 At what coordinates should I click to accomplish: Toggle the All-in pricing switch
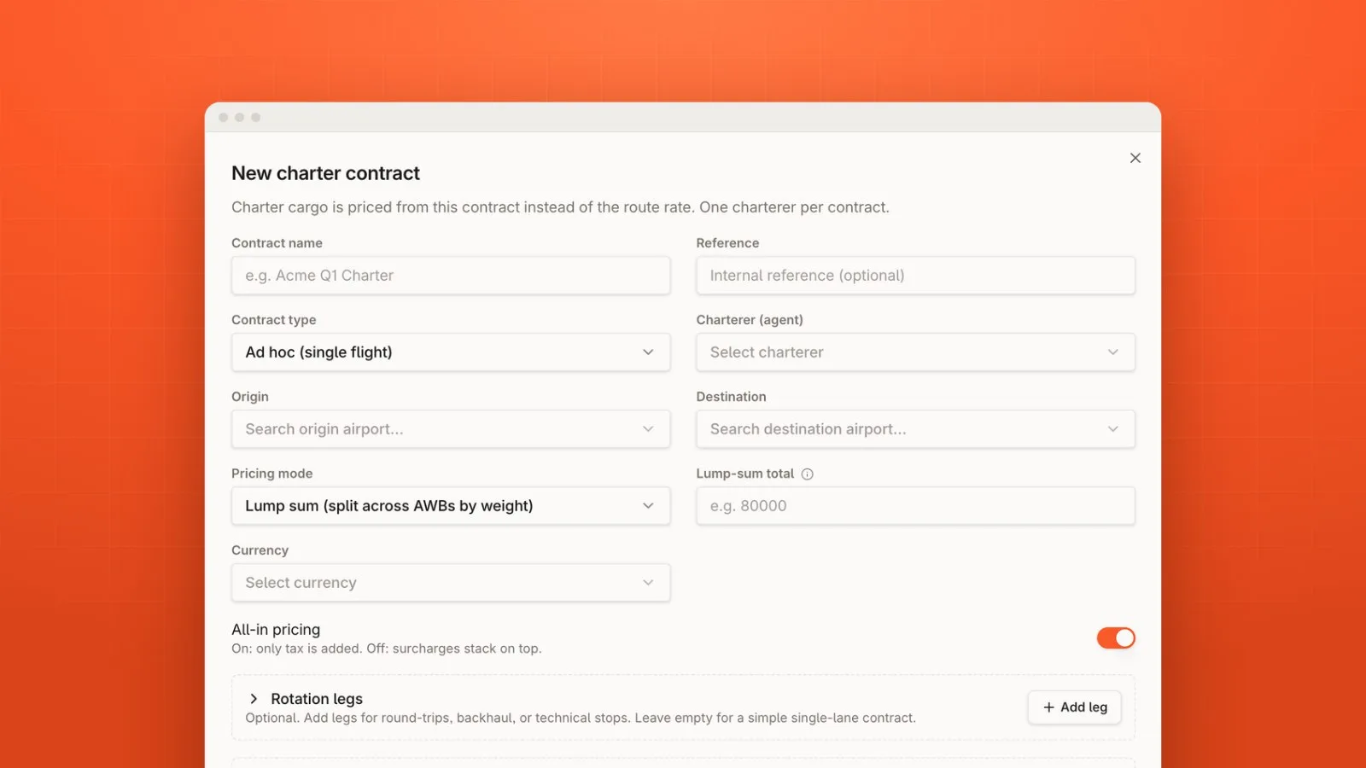click(x=1116, y=638)
